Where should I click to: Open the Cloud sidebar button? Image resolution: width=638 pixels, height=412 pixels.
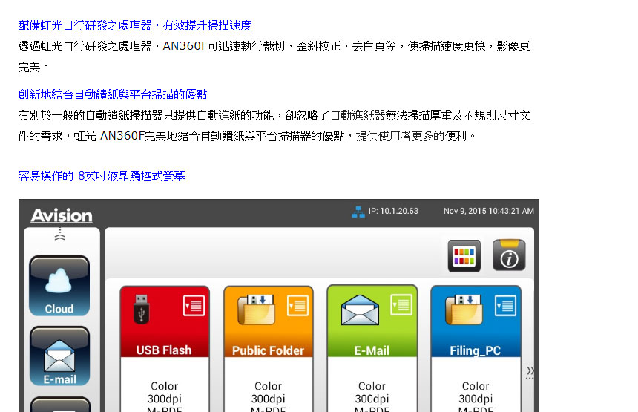click(59, 286)
